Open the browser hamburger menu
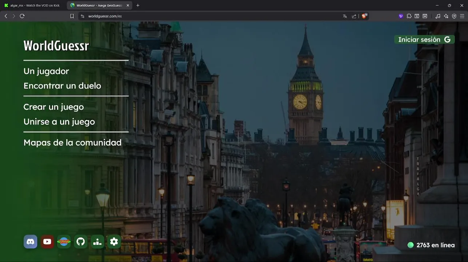This screenshot has height=262, width=468. (x=462, y=16)
